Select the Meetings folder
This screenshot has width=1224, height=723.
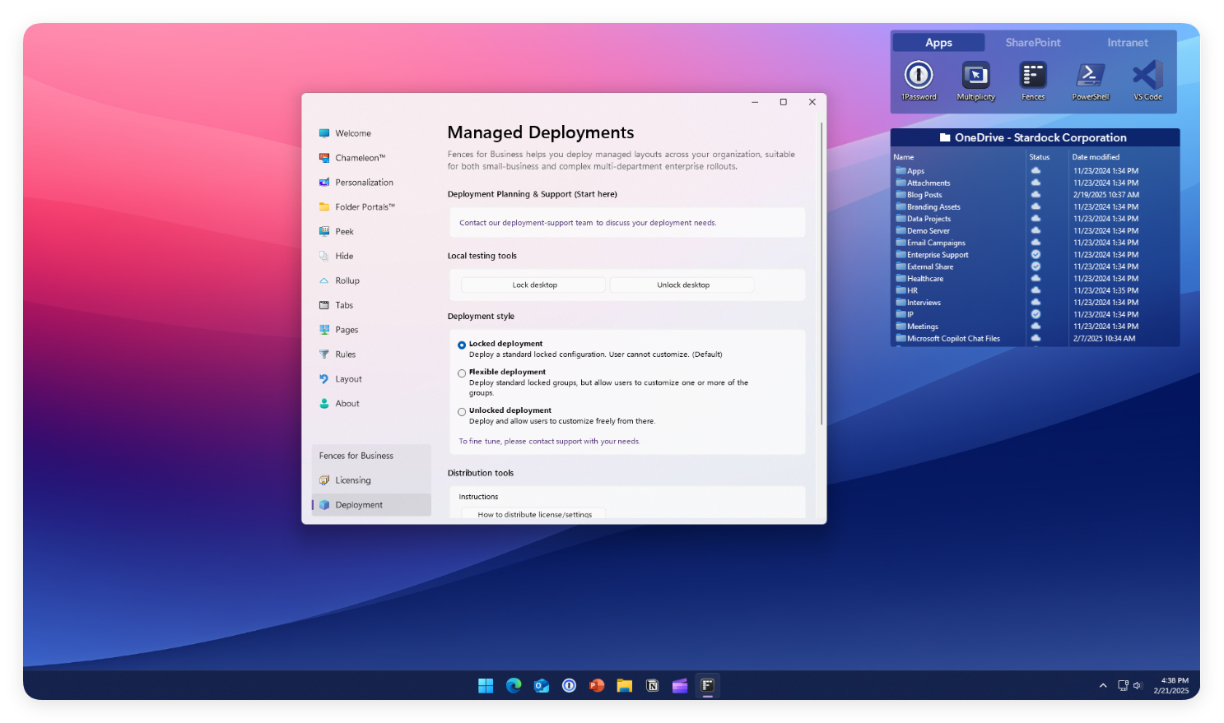coord(917,327)
